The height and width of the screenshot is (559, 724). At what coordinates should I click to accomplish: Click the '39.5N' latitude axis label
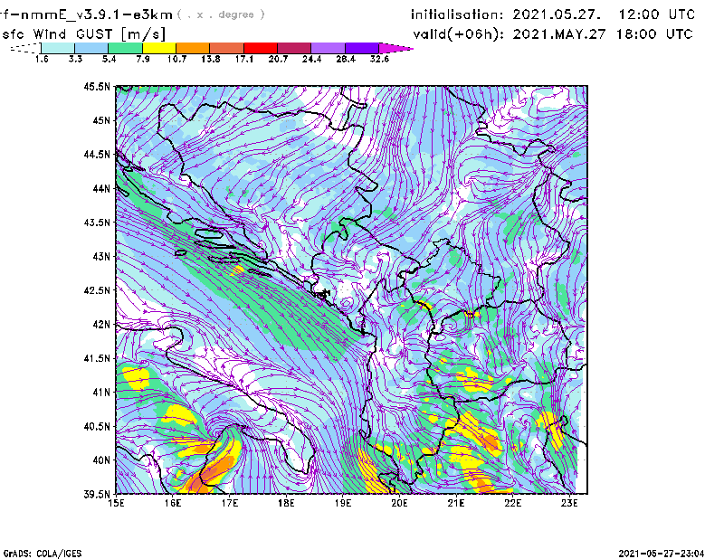pyautogui.click(x=97, y=494)
